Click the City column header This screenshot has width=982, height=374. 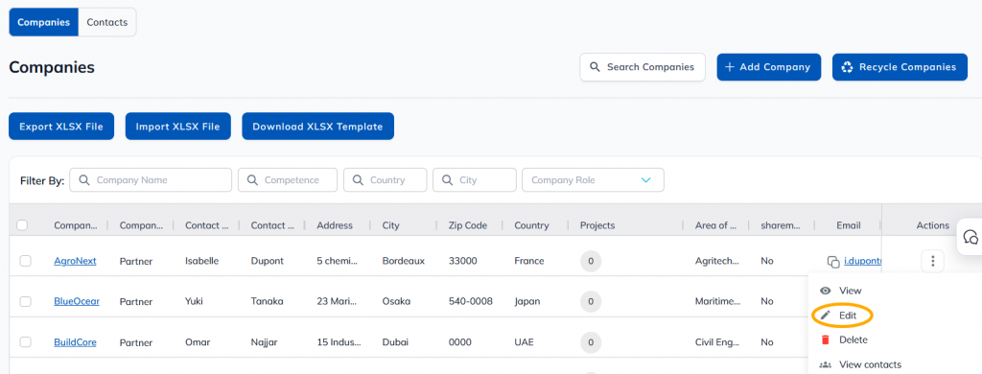tap(391, 225)
